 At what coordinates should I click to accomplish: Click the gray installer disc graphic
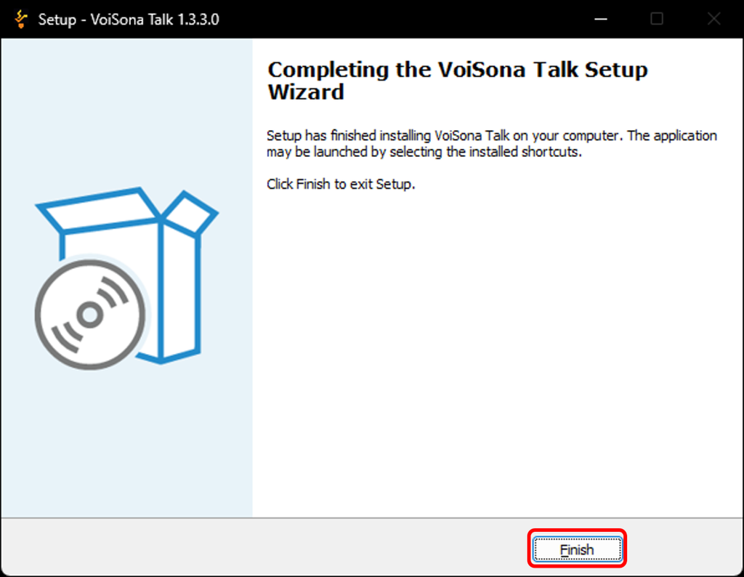point(90,314)
